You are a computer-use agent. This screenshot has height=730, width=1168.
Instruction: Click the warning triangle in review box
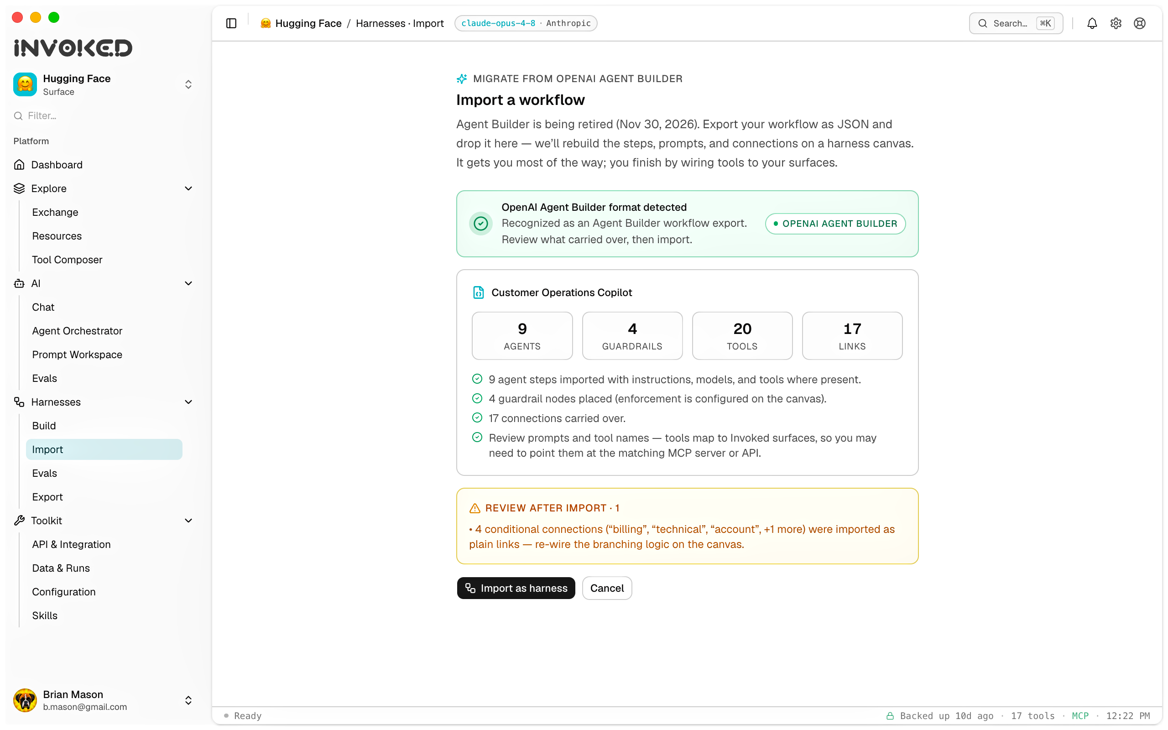[x=474, y=508]
